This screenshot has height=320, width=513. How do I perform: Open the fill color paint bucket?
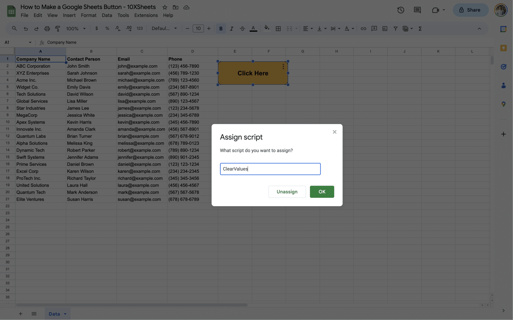267,28
